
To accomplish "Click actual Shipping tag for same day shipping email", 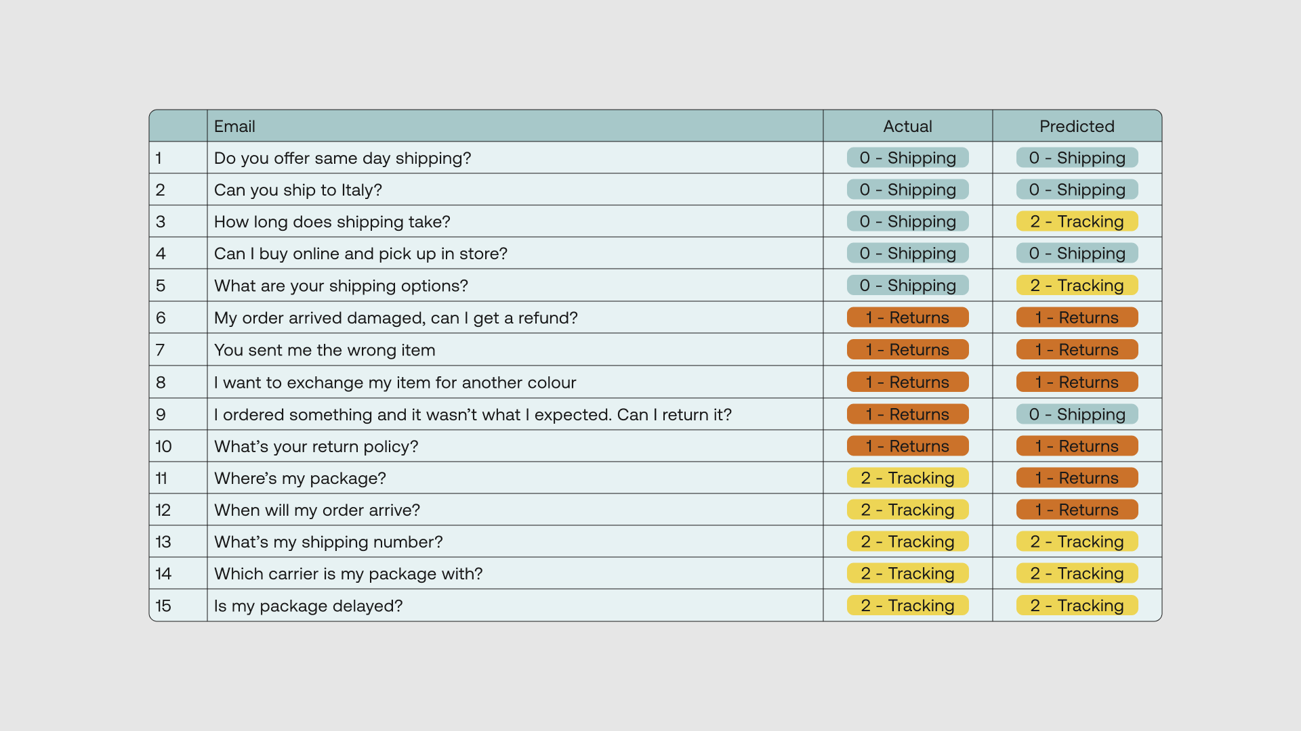I will (x=907, y=158).
